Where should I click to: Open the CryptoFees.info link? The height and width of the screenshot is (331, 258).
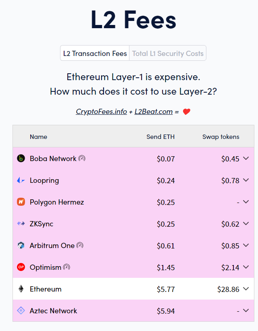click(x=102, y=112)
